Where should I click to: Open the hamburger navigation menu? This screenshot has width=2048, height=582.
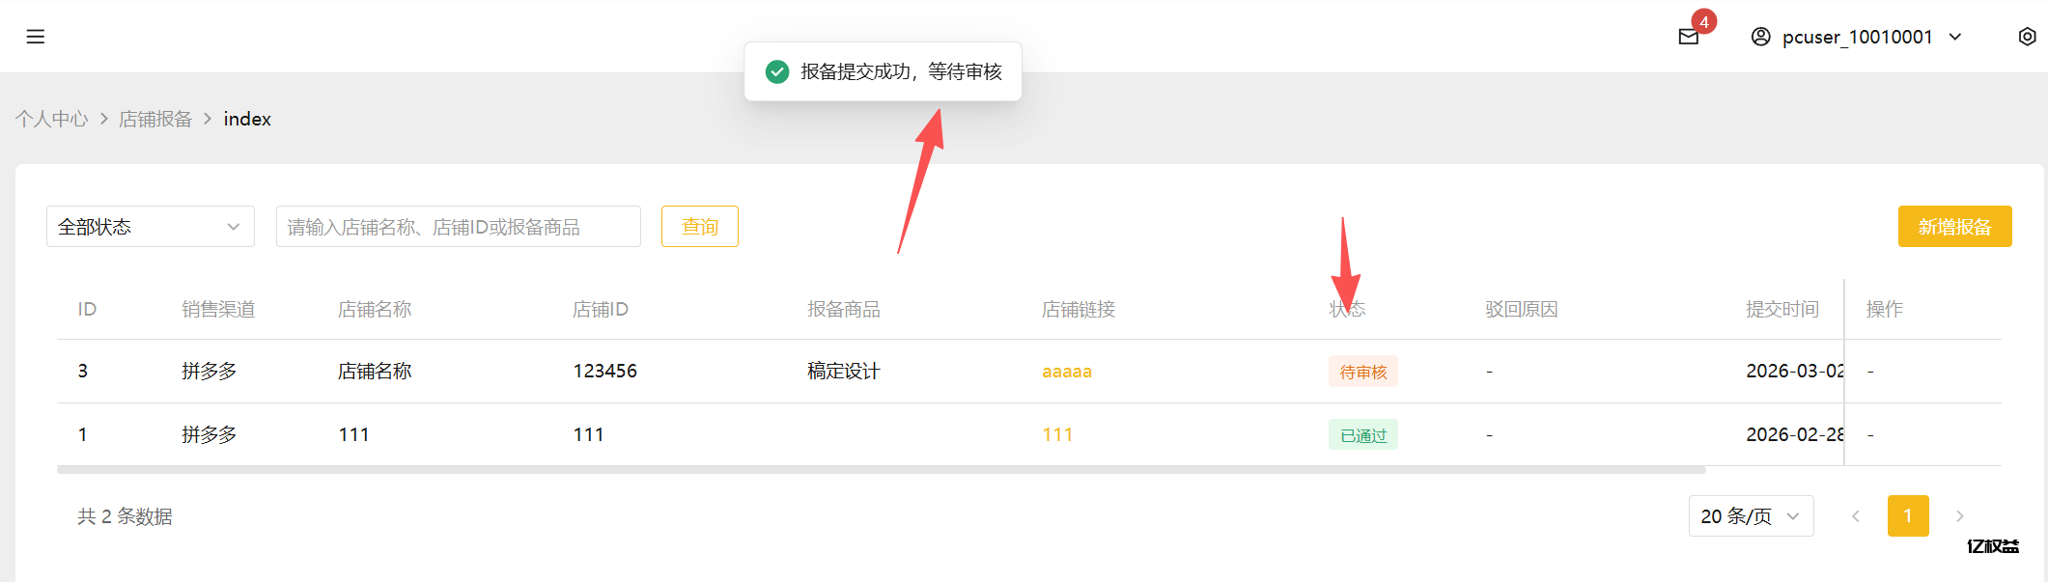tap(35, 36)
